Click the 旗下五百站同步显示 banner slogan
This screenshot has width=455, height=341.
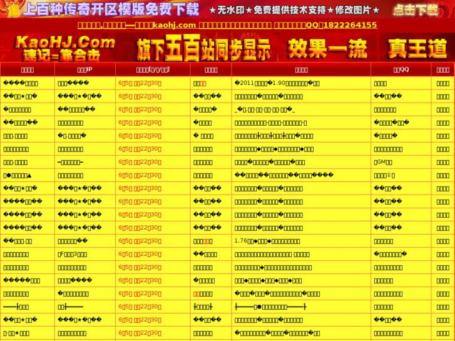click(x=203, y=48)
